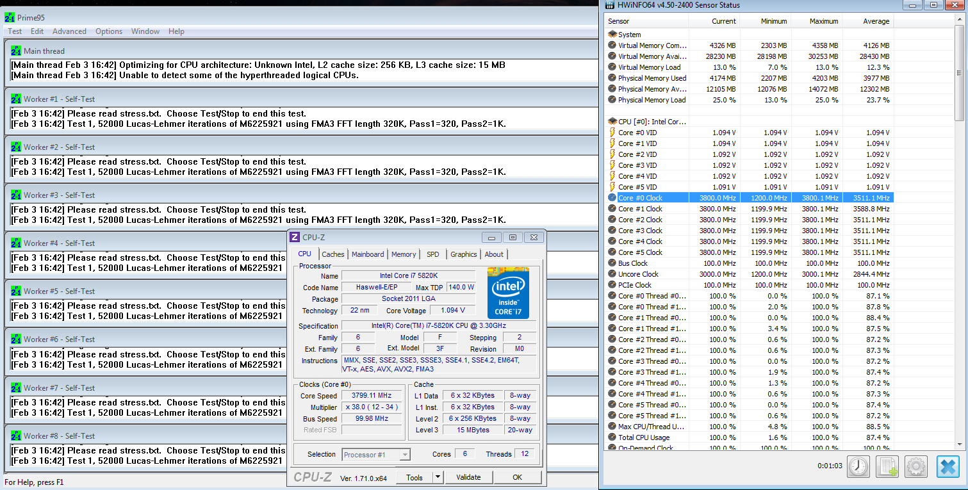
Task: Click the Worker #4 window icon
Action: [16, 243]
